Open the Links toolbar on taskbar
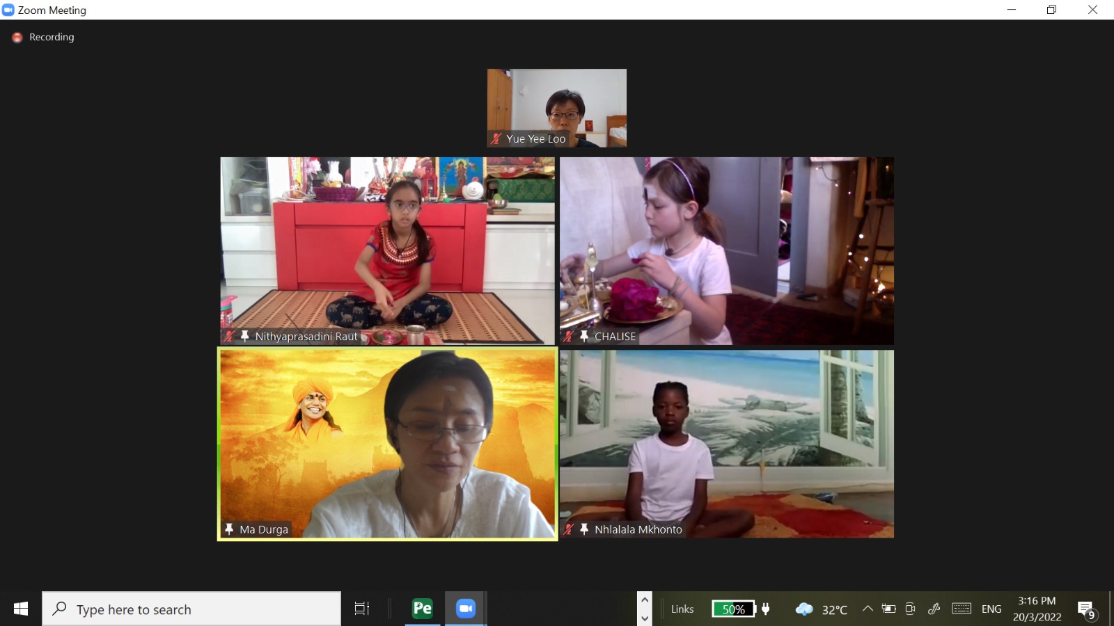The image size is (1114, 626). coord(682,609)
